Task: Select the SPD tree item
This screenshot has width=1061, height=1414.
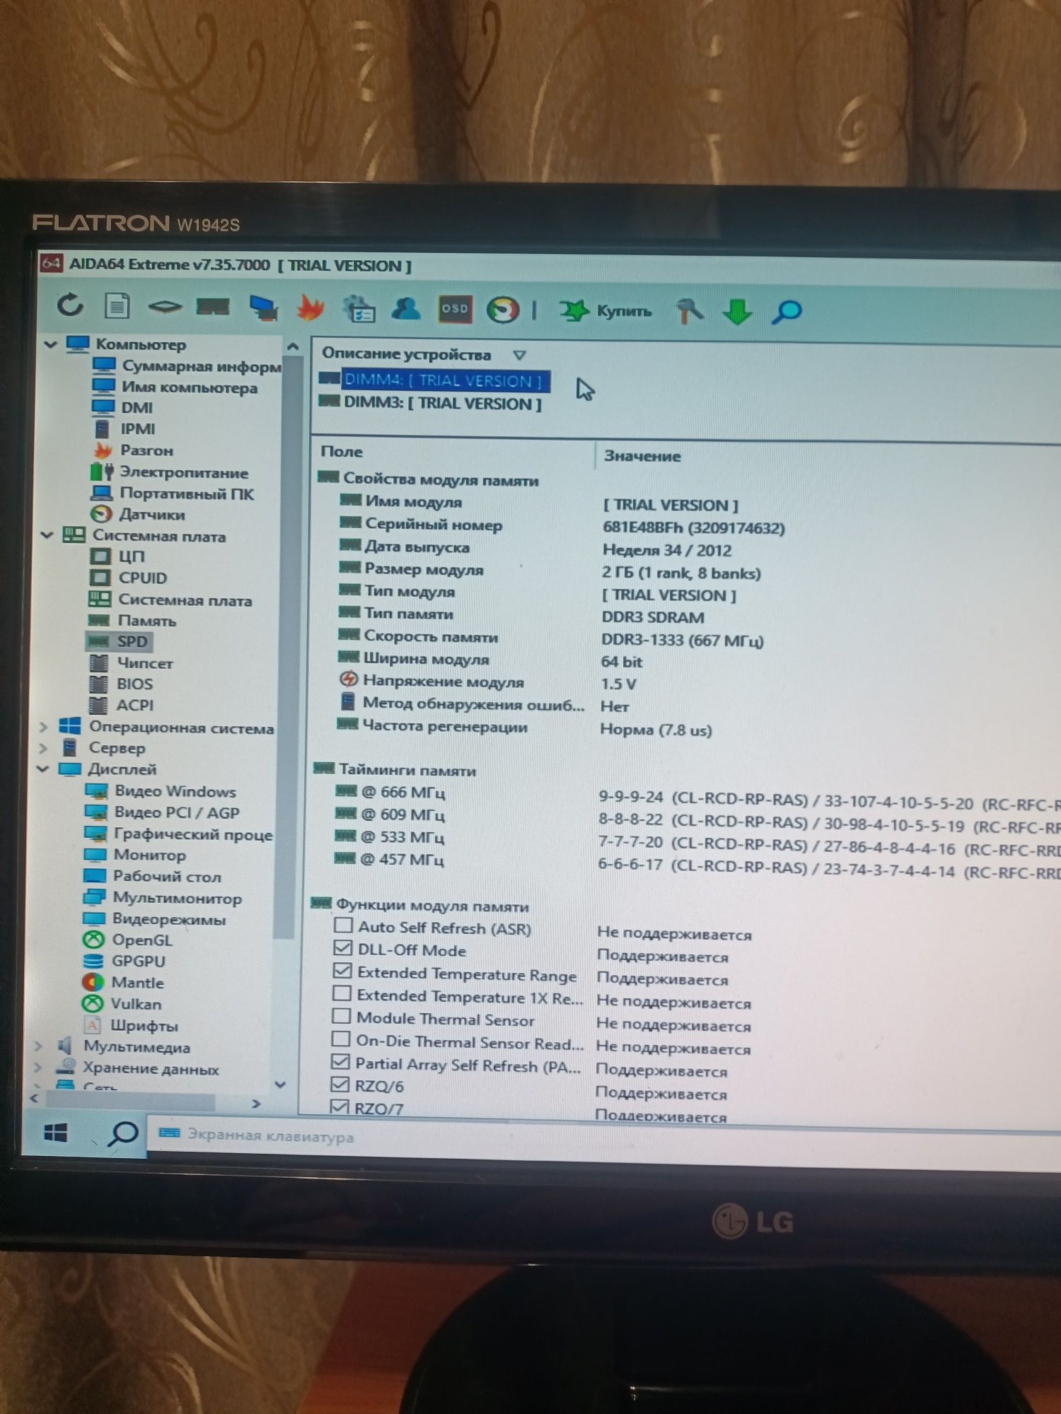Action: (119, 641)
